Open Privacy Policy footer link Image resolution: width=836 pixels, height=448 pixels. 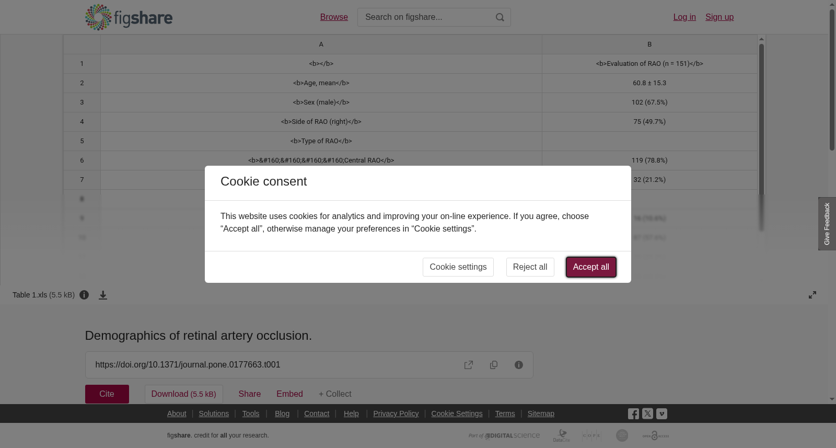pos(396,413)
